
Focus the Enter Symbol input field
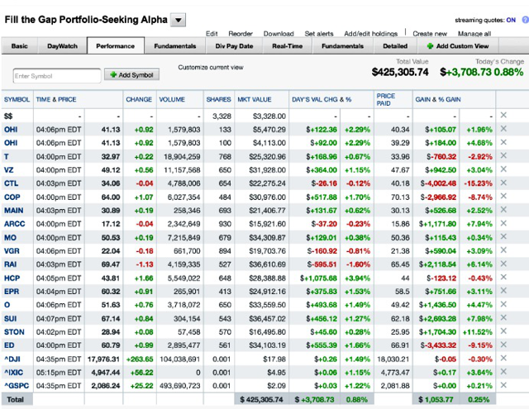pyautogui.click(x=57, y=76)
